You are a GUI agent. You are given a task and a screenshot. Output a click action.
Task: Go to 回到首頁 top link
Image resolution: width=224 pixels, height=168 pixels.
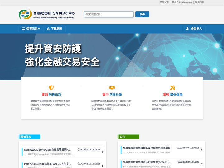164,2
